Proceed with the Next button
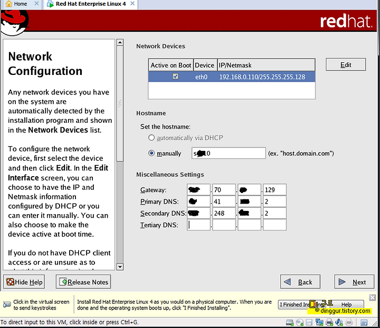Image resolution: width=380 pixels, height=328 pixels. click(x=354, y=282)
